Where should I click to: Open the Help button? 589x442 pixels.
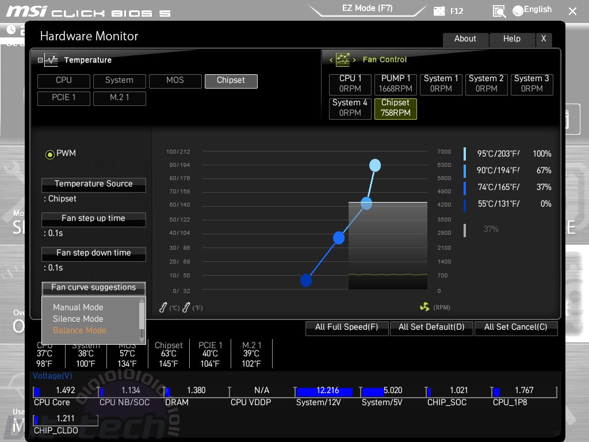[x=511, y=39]
